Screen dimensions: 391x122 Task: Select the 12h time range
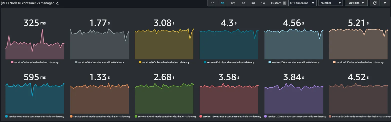click(233, 3)
